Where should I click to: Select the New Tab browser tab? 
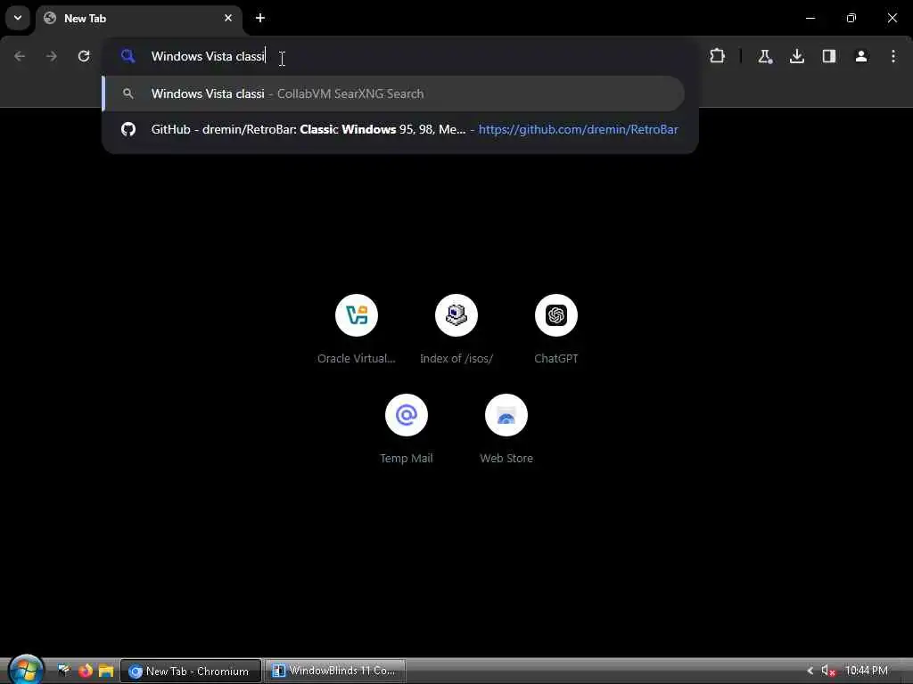pyautogui.click(x=139, y=19)
